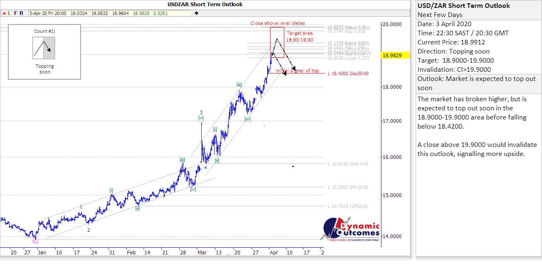Click the USD/ZAR Short Term Outlook panel heading
The width and height of the screenshot is (542, 266).
coord(464,6)
